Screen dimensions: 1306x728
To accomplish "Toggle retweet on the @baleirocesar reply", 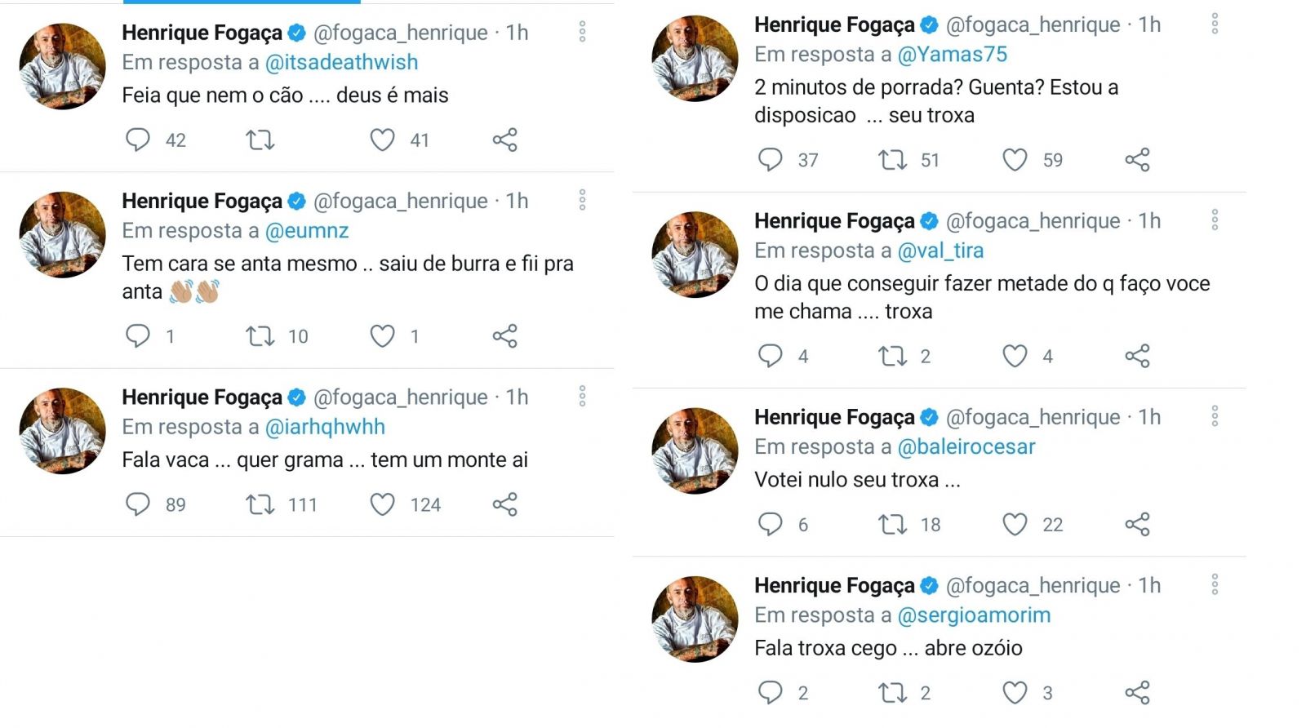I will coord(892,524).
